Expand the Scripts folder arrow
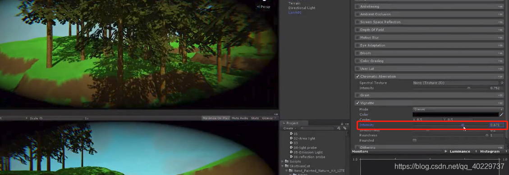Viewport: 509px width, 175px height. 282,162
